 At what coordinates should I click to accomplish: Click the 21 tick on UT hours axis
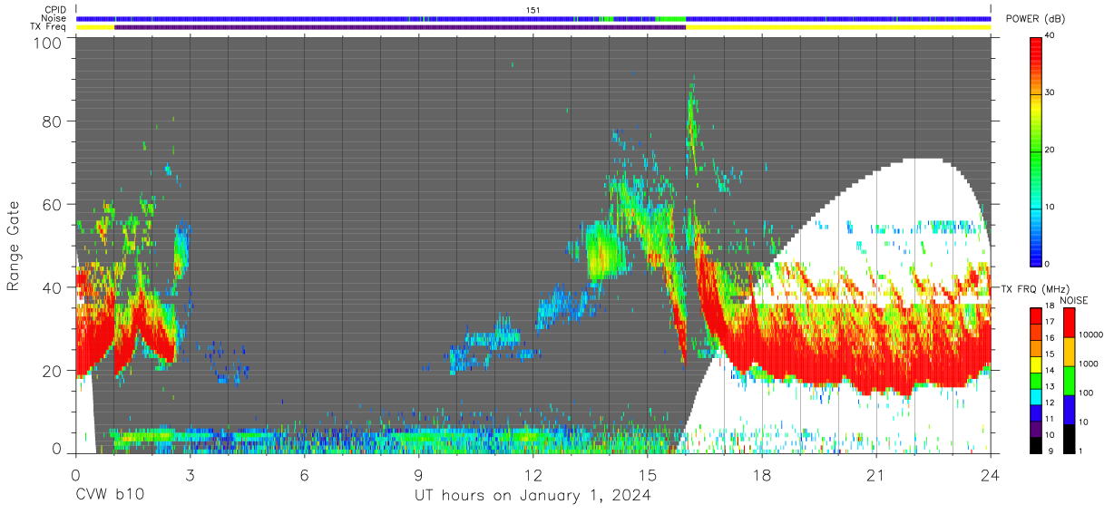(876, 474)
